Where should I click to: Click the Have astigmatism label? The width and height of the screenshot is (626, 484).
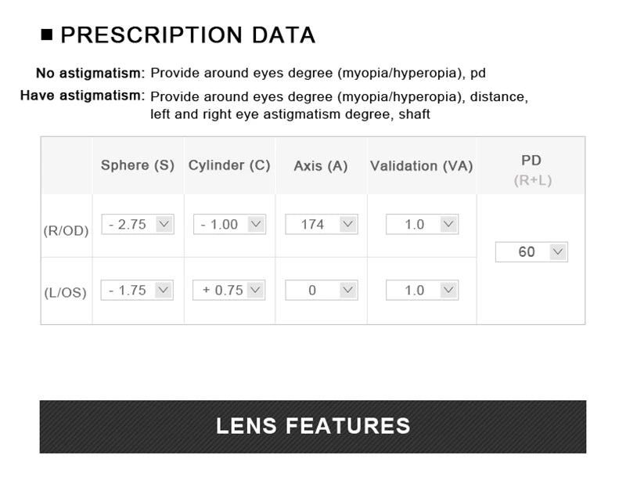82,96
